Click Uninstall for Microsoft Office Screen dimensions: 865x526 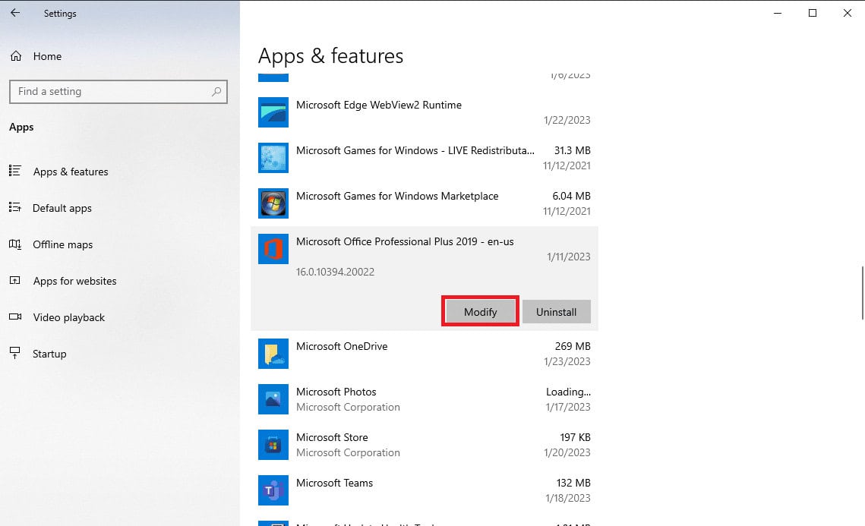coord(556,311)
